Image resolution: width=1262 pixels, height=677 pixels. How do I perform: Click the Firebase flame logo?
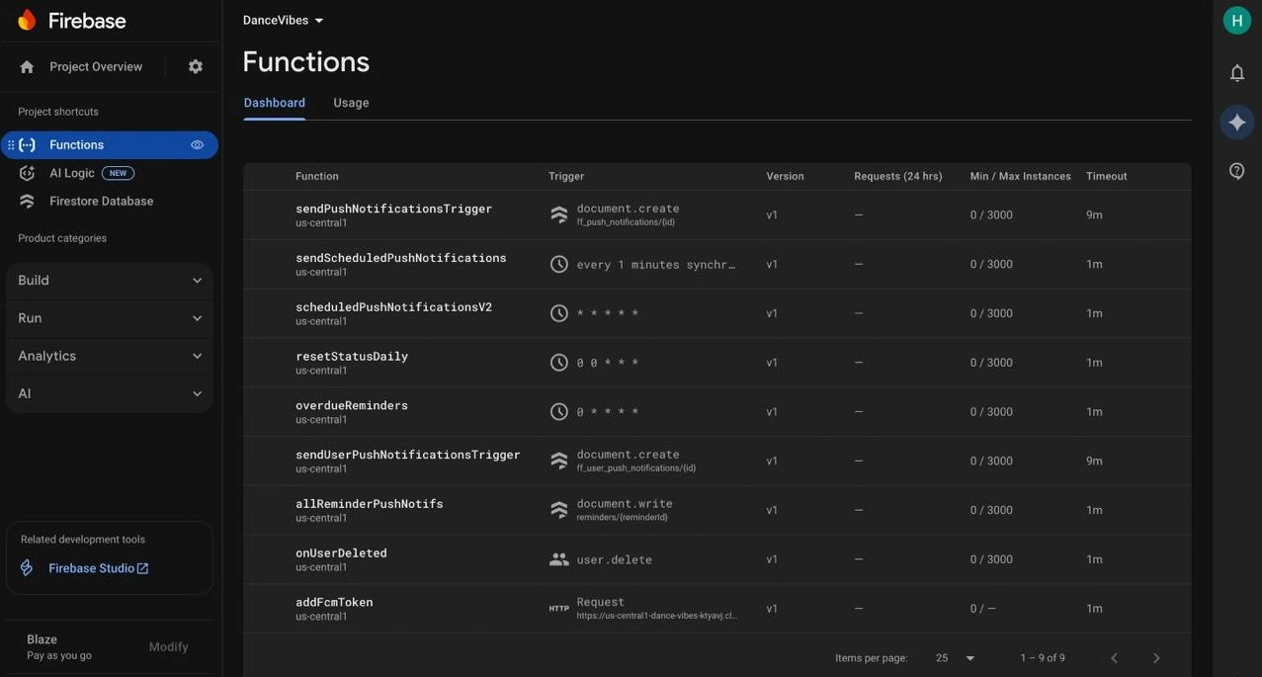27,21
